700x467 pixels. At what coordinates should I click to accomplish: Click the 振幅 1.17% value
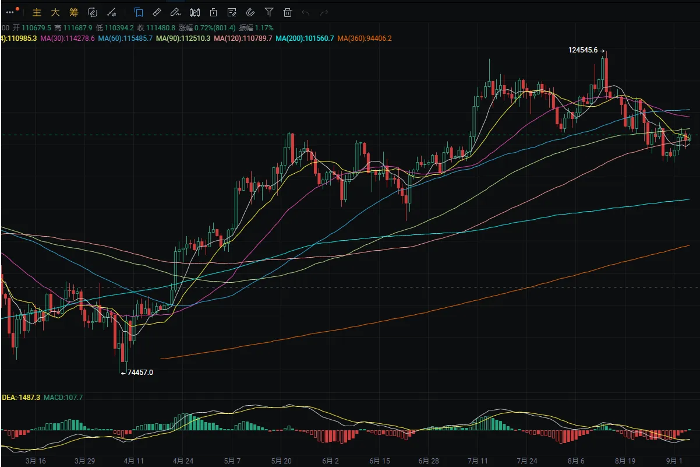point(257,27)
